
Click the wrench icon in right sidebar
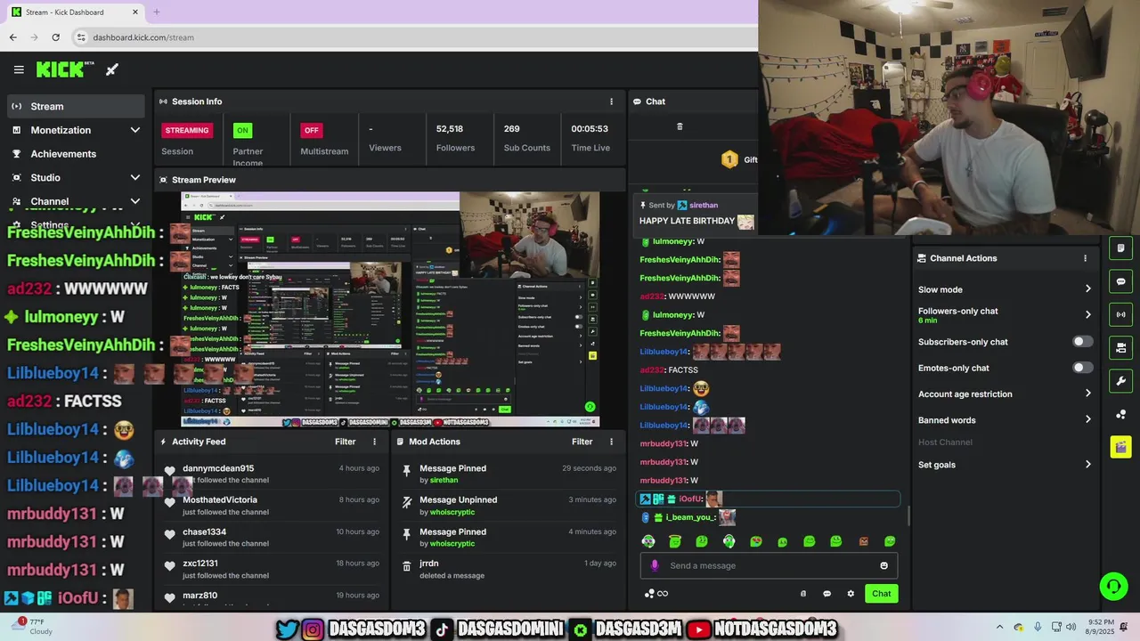point(1120,381)
